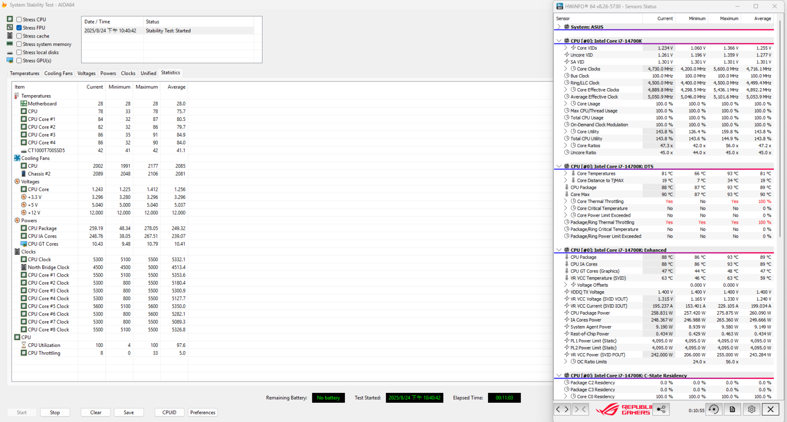Expand the Core Clocks sensor row
Screen dimensions: 787x422
tap(566, 69)
